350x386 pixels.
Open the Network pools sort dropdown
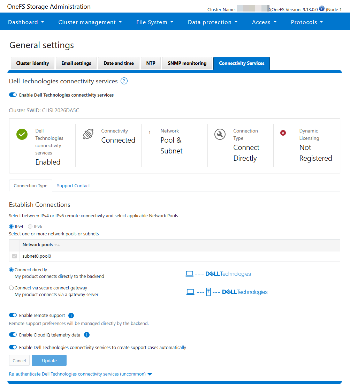coord(56,245)
